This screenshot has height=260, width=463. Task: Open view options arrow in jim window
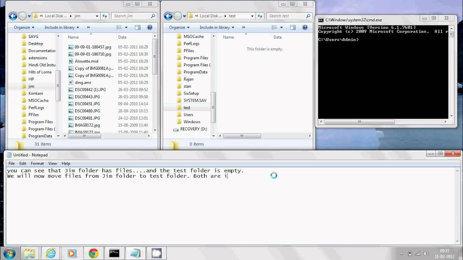click(126, 27)
